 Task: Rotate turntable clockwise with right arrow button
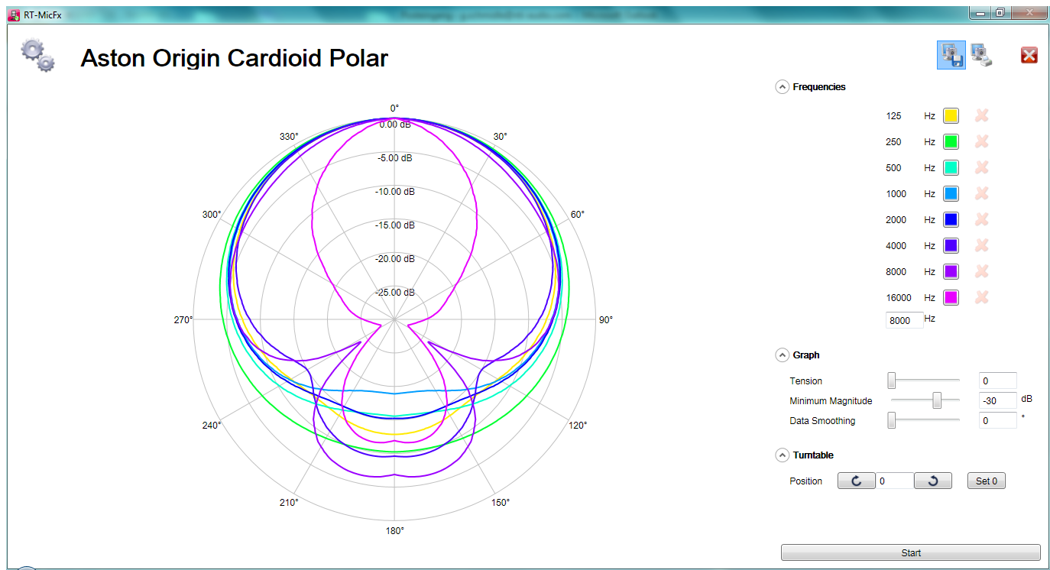pyautogui.click(x=934, y=481)
